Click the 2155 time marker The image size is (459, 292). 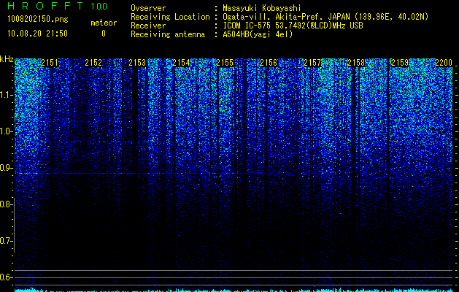click(x=225, y=63)
